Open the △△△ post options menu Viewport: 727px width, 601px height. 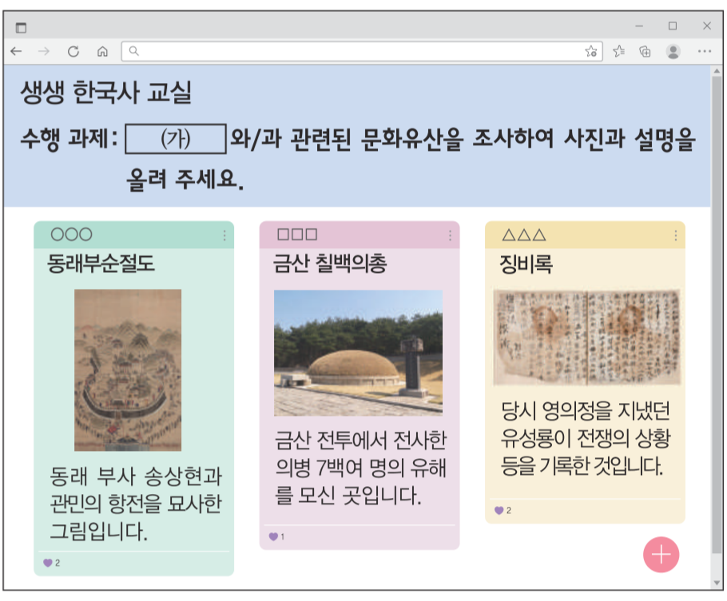pyautogui.click(x=677, y=235)
